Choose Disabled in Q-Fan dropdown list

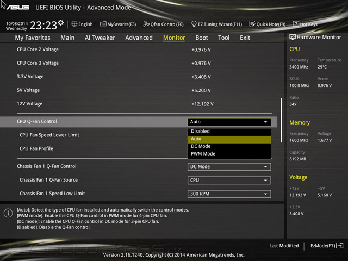tap(229, 131)
